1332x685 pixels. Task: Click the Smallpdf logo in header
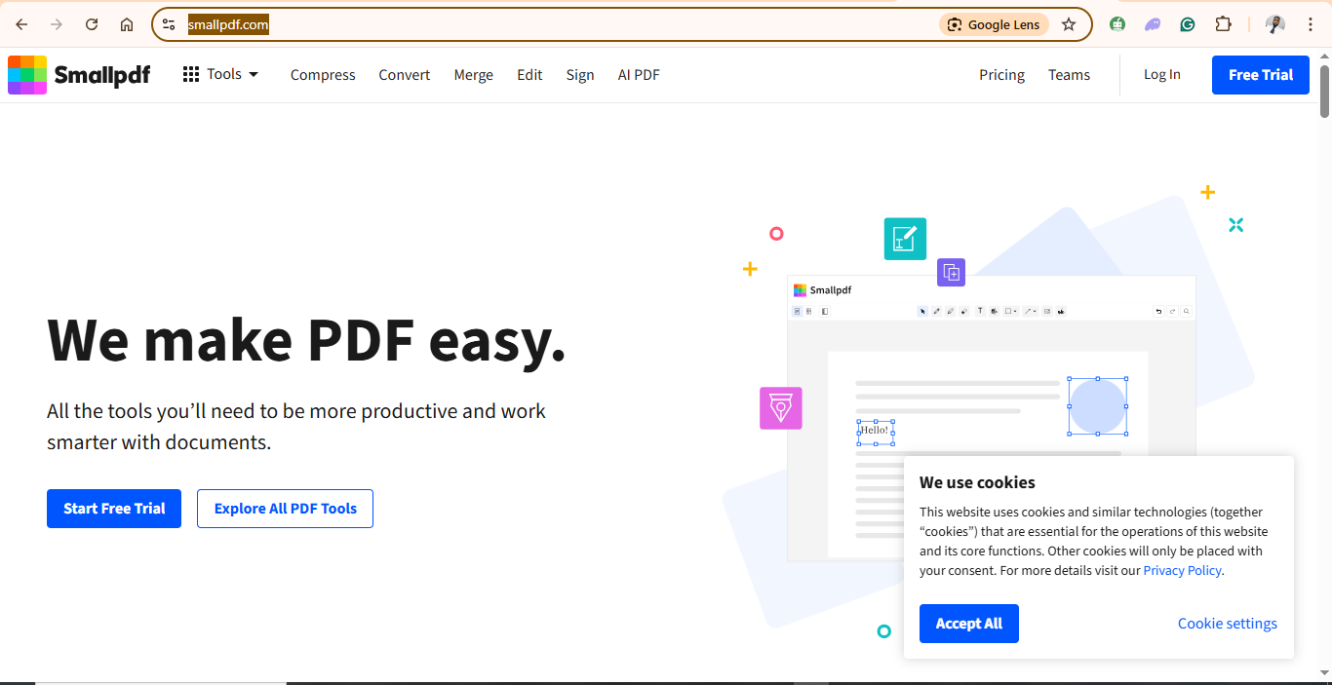79,75
